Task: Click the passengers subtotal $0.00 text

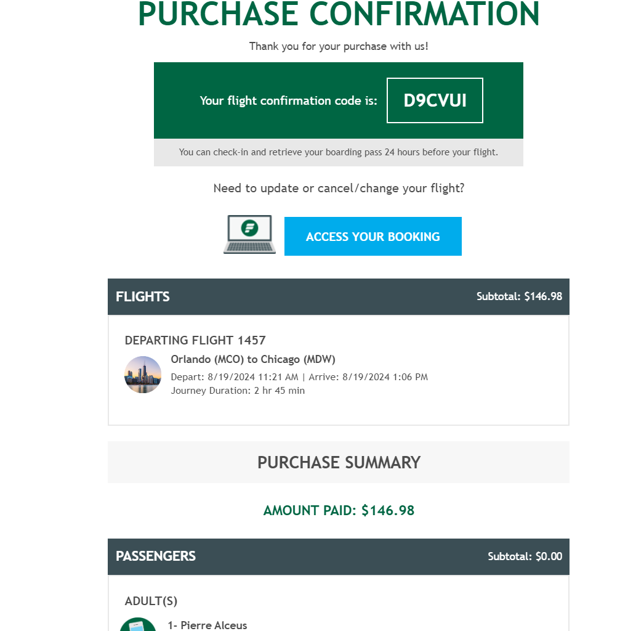Action: 525,556
